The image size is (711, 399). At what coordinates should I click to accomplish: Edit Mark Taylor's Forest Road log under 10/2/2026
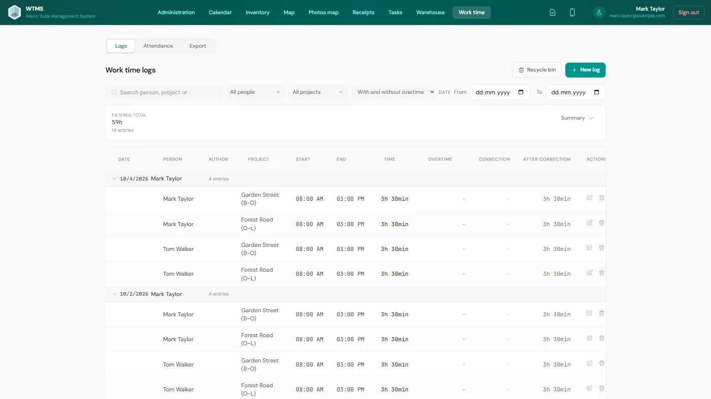(x=590, y=338)
